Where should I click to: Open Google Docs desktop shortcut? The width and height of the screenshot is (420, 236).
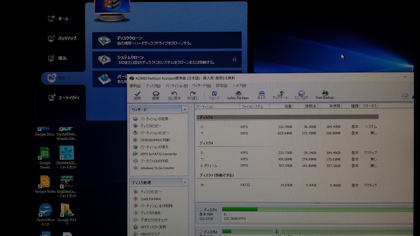pos(44,132)
